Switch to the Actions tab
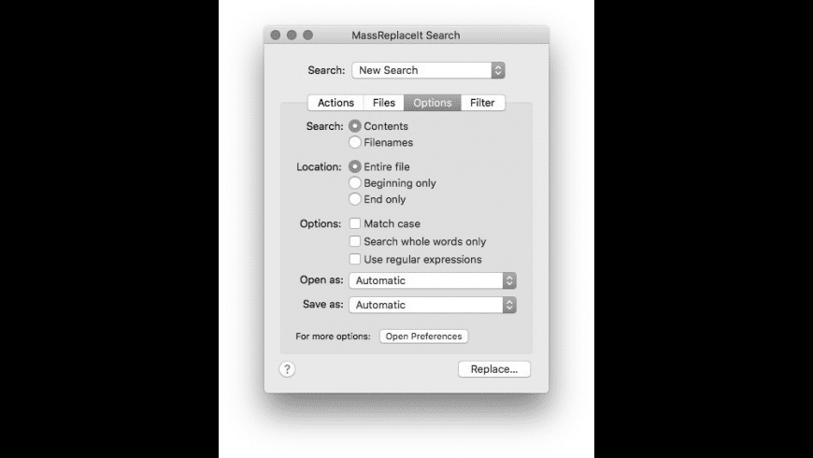This screenshot has width=813, height=458. [335, 103]
